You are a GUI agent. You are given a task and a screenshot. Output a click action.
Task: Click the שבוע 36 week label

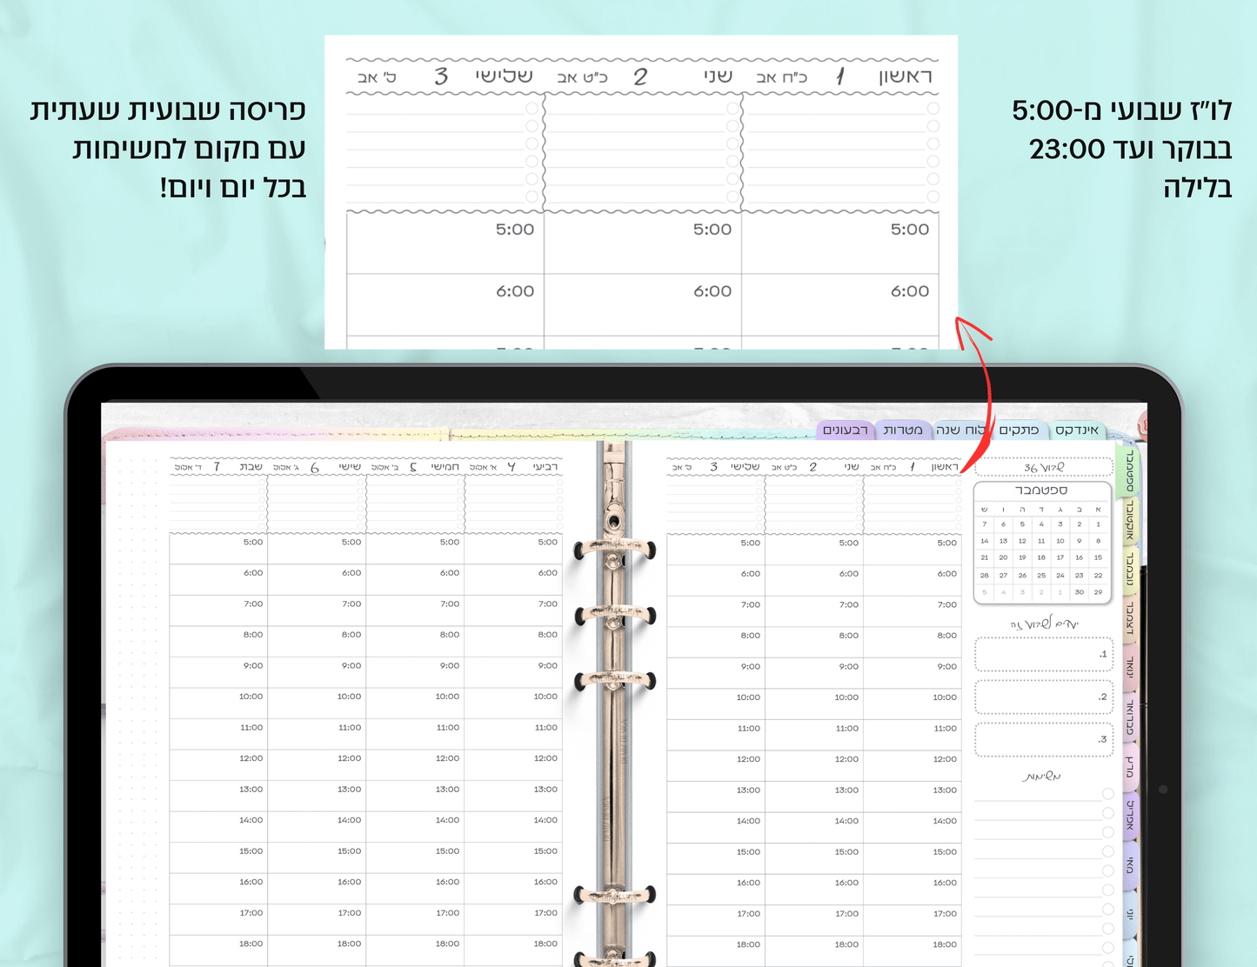[1044, 467]
